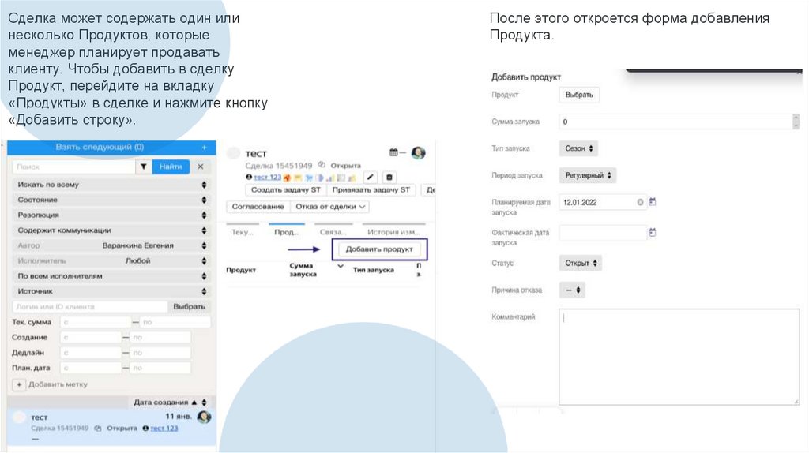Click the Добавить продукт button

(379, 249)
